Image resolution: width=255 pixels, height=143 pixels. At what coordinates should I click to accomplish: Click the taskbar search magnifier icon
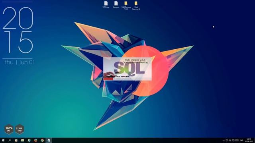click(x=10, y=140)
